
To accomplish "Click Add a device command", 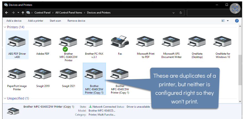I will click(x=14, y=21).
